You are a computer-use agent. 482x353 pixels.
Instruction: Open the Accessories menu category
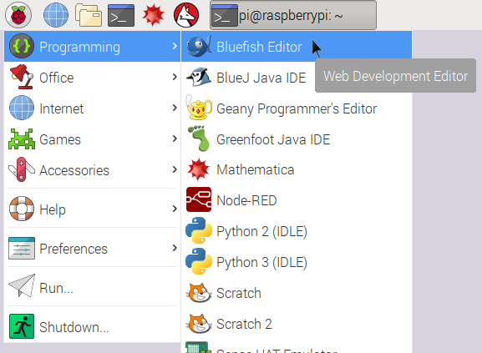92,169
